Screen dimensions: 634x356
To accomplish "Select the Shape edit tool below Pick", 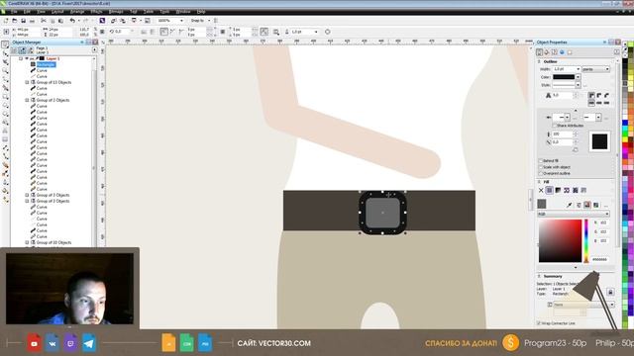I will (x=5, y=53).
